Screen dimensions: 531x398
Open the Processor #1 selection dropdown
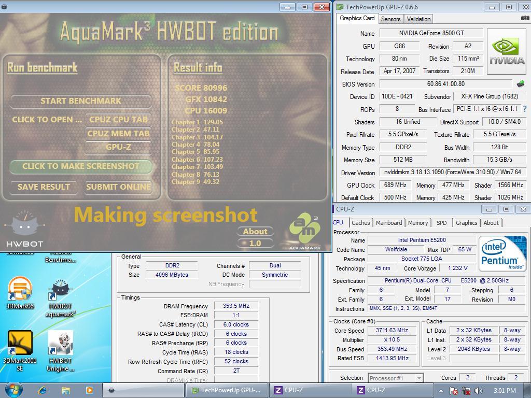[x=395, y=378]
